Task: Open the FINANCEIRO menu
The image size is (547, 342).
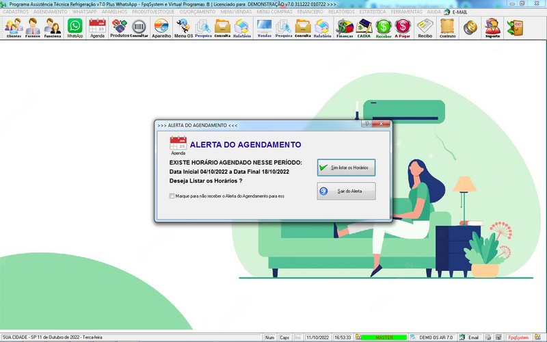Action: [310, 12]
